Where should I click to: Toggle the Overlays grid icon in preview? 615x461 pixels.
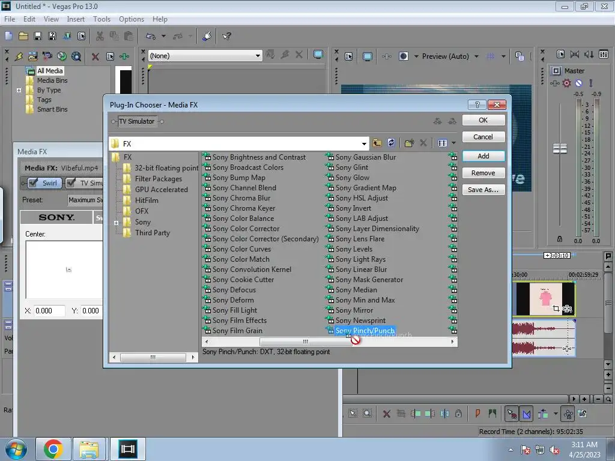pos(490,56)
